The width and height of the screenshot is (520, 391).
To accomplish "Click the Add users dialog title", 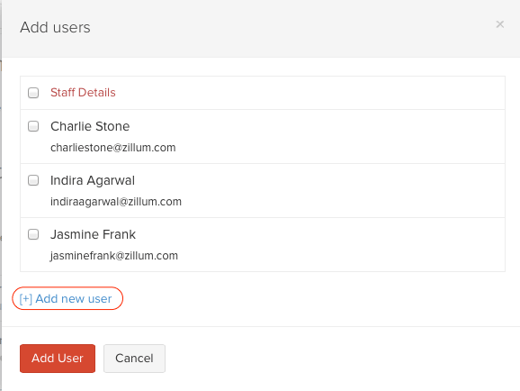I will [55, 27].
